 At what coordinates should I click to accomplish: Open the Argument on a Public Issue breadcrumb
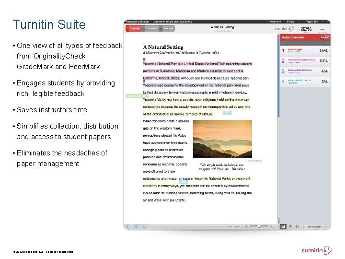click(x=172, y=22)
